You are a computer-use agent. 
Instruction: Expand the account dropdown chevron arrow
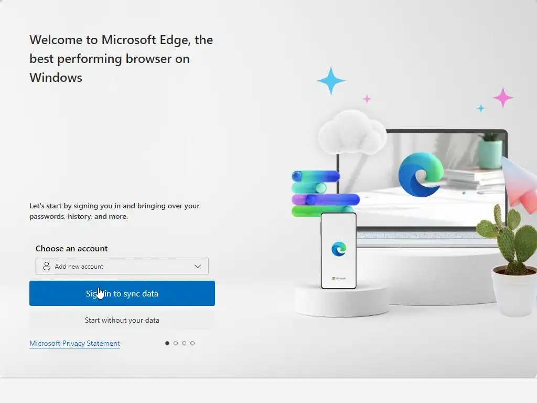point(198,266)
